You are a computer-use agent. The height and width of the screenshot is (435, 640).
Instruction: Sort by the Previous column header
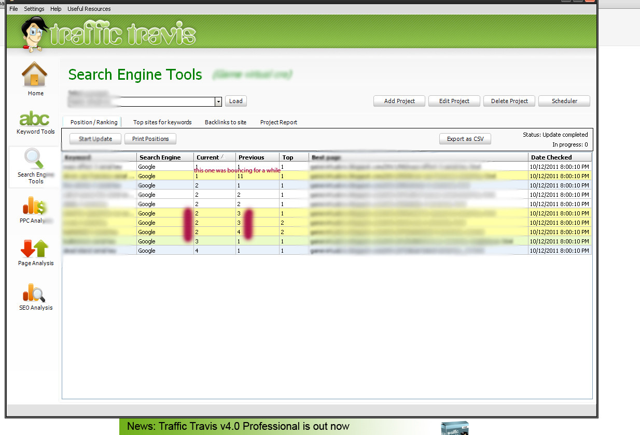coord(258,157)
